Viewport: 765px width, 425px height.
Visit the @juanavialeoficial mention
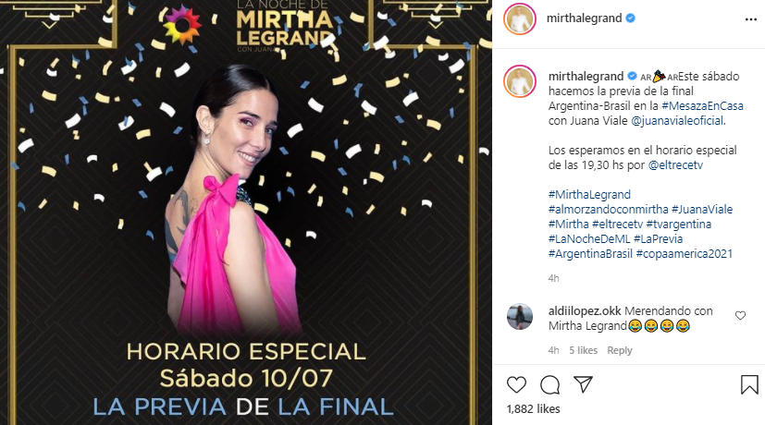tap(677, 120)
